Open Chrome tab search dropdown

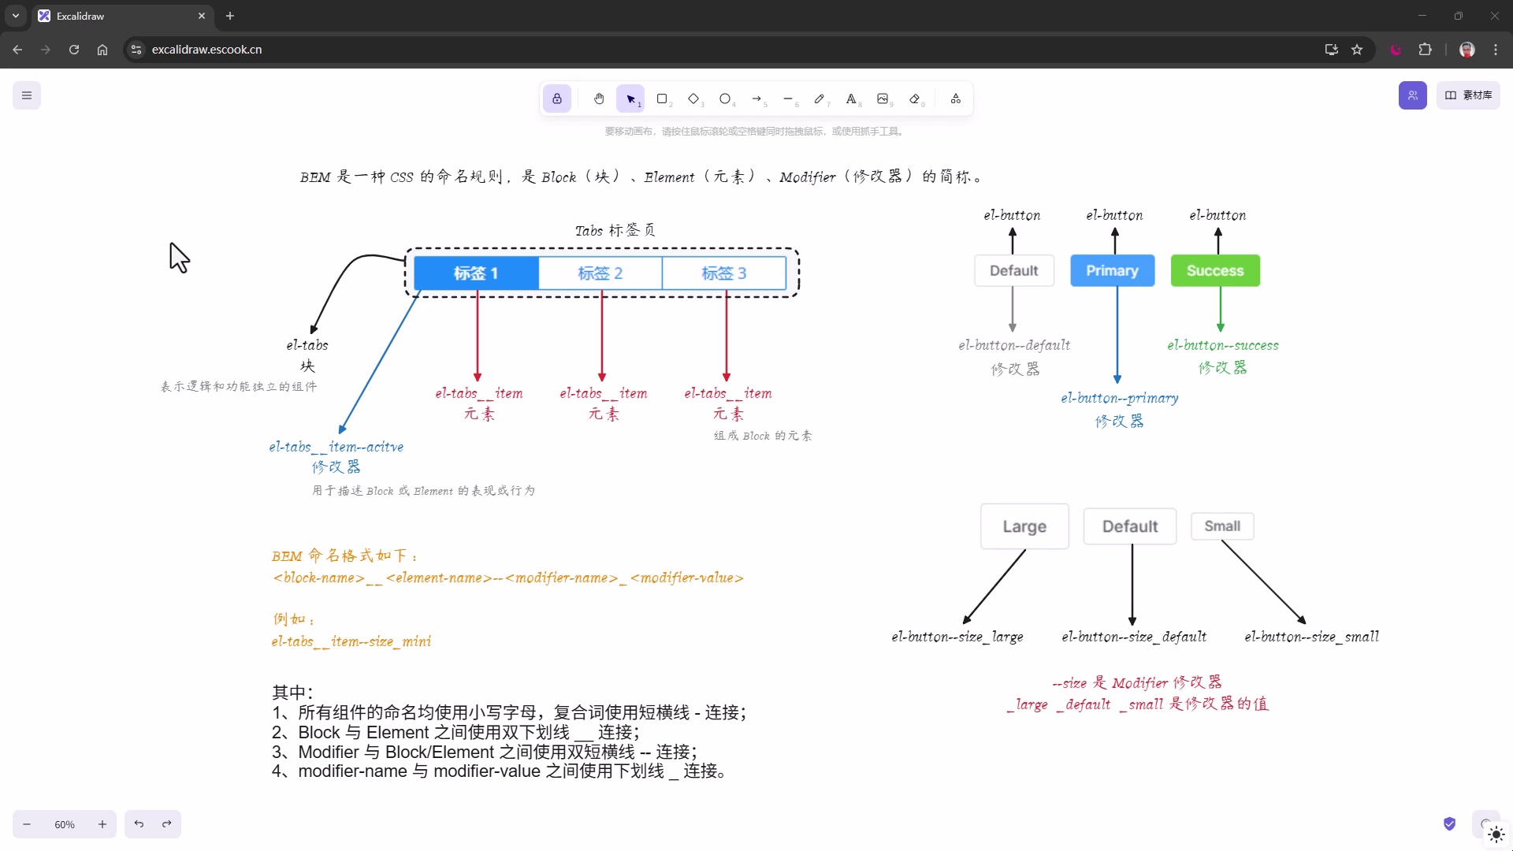[x=16, y=16]
